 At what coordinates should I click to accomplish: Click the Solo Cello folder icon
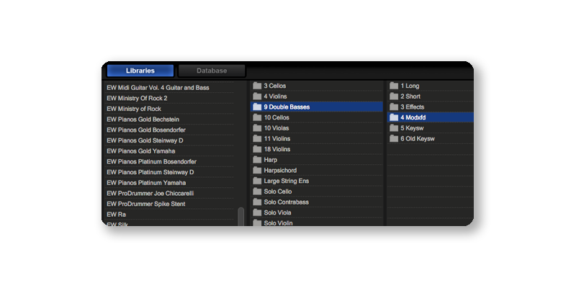click(257, 192)
